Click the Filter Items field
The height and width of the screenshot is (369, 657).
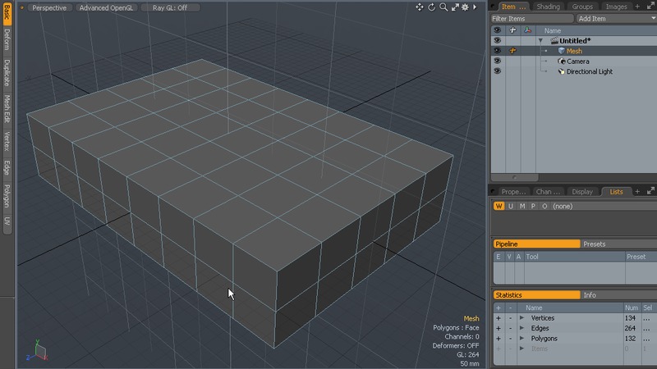[530, 18]
